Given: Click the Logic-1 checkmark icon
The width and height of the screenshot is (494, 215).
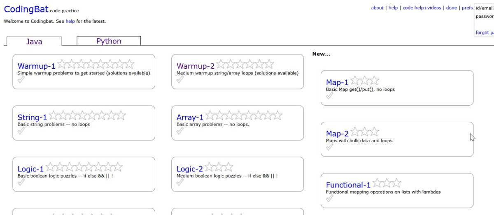Looking at the screenshot, I should click(x=21, y=182).
